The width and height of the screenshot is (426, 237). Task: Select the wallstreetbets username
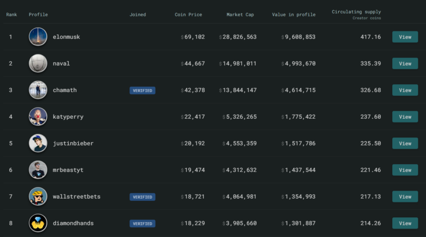pos(77,197)
